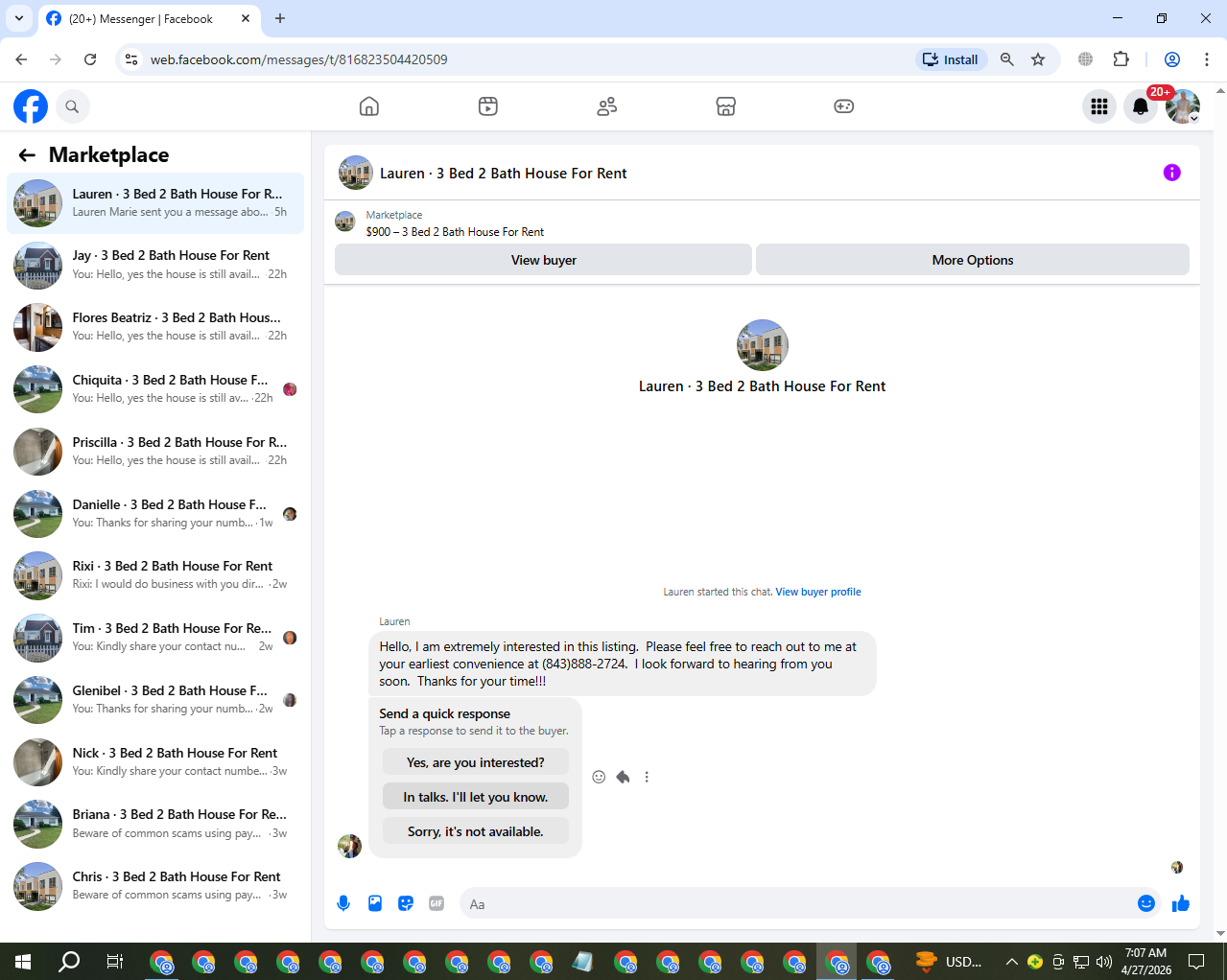Open the Chrome profile icon

[x=1172, y=59]
